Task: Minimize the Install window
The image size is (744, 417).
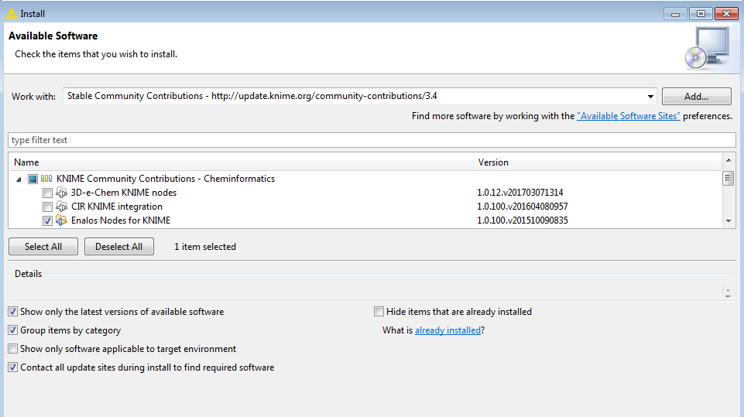Action: tap(676, 14)
